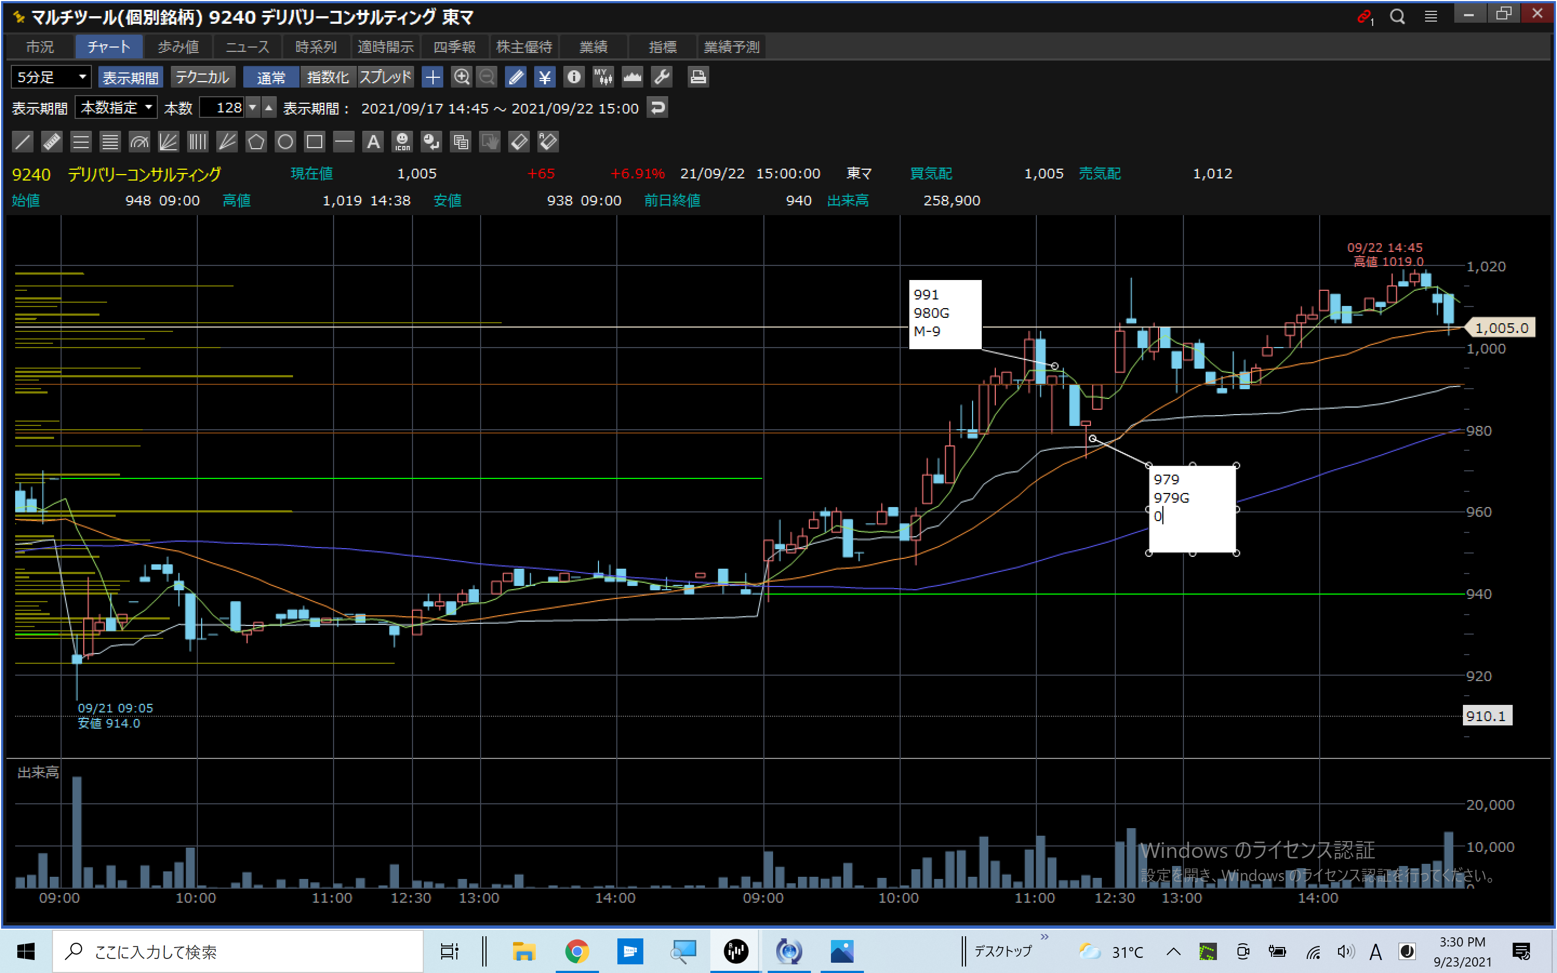
Task: Open the wrench settings icon
Action: (x=662, y=77)
